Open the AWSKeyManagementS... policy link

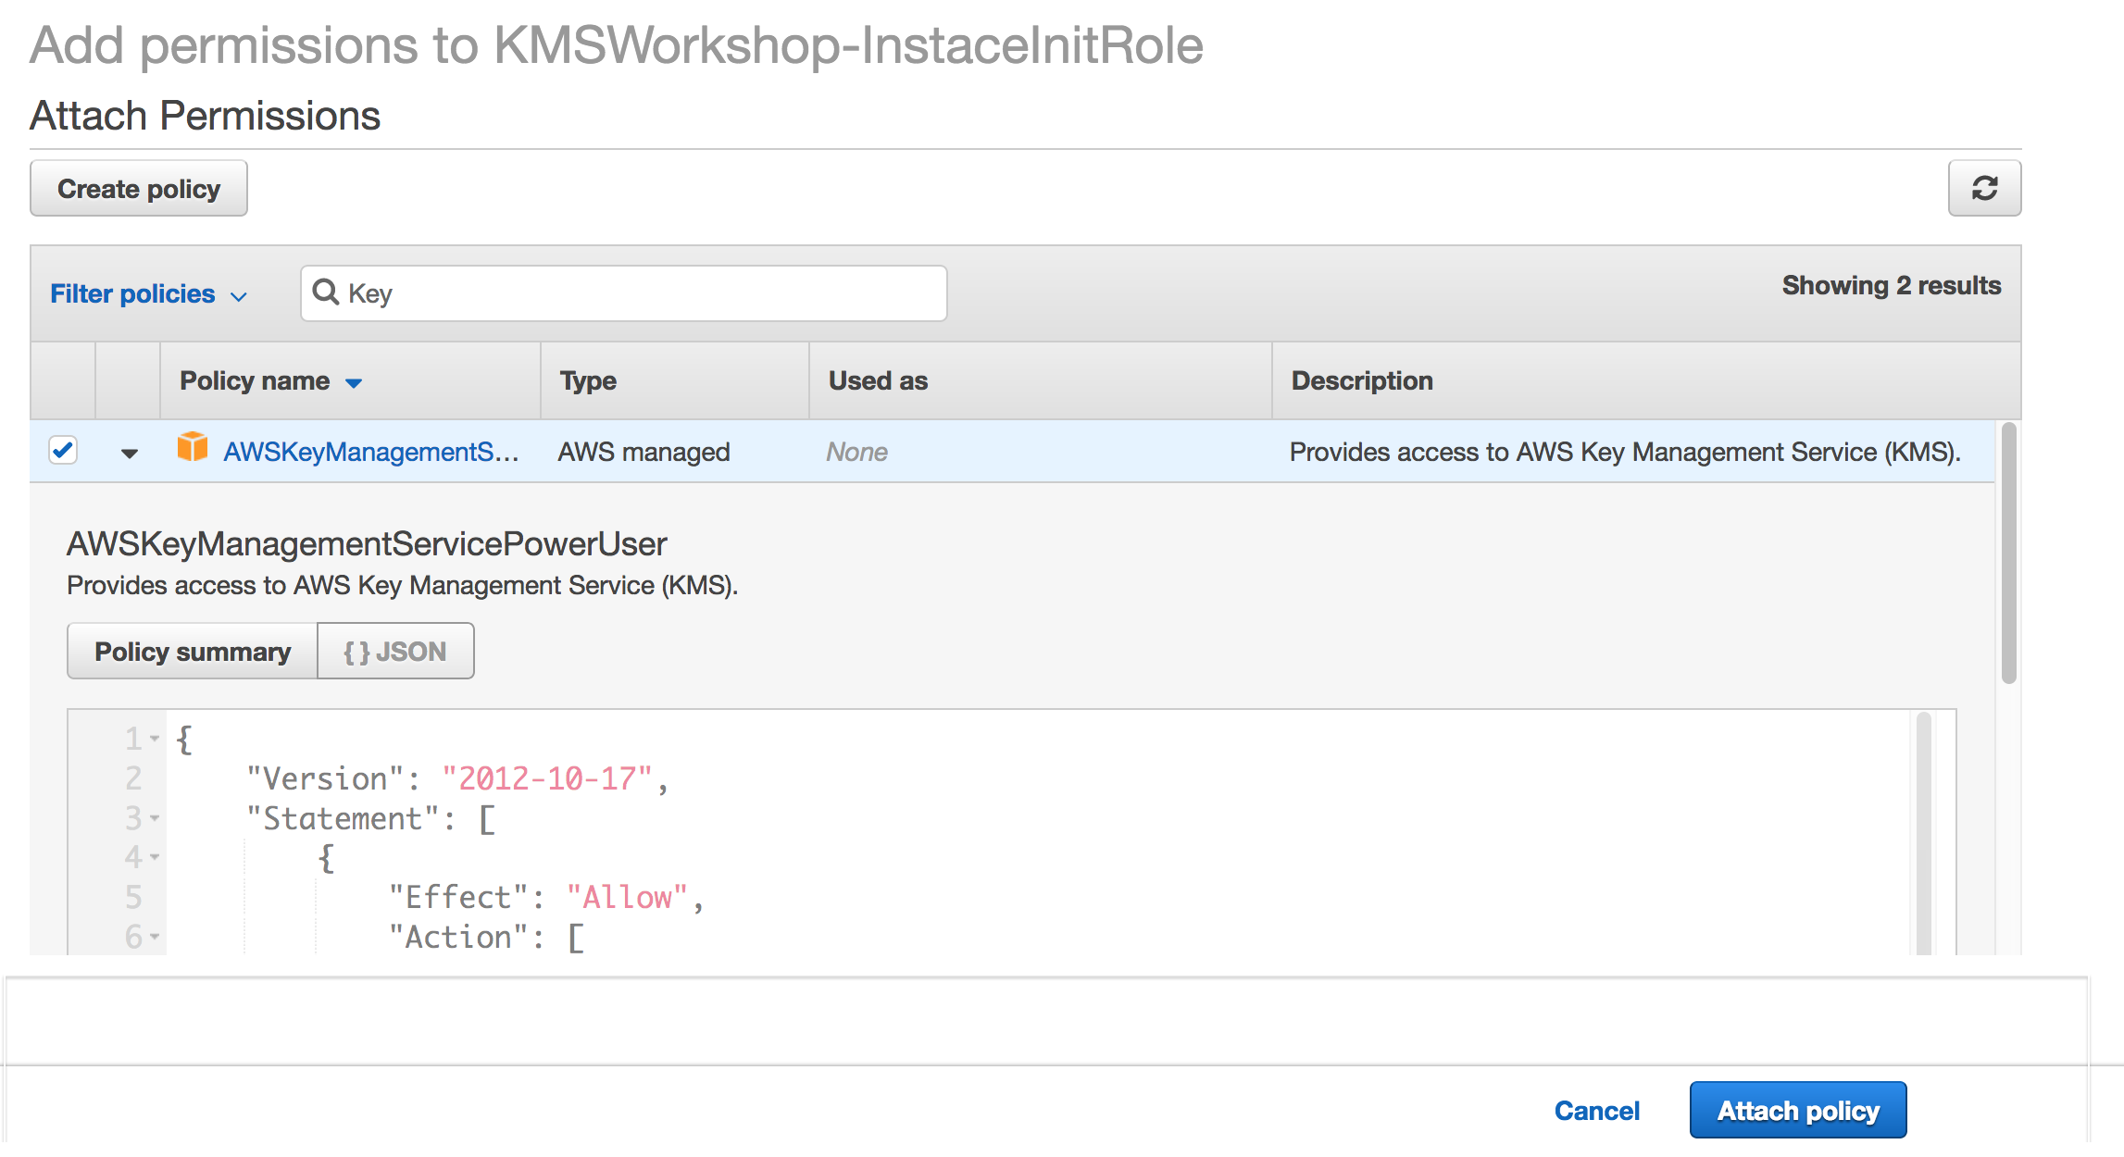point(371,452)
